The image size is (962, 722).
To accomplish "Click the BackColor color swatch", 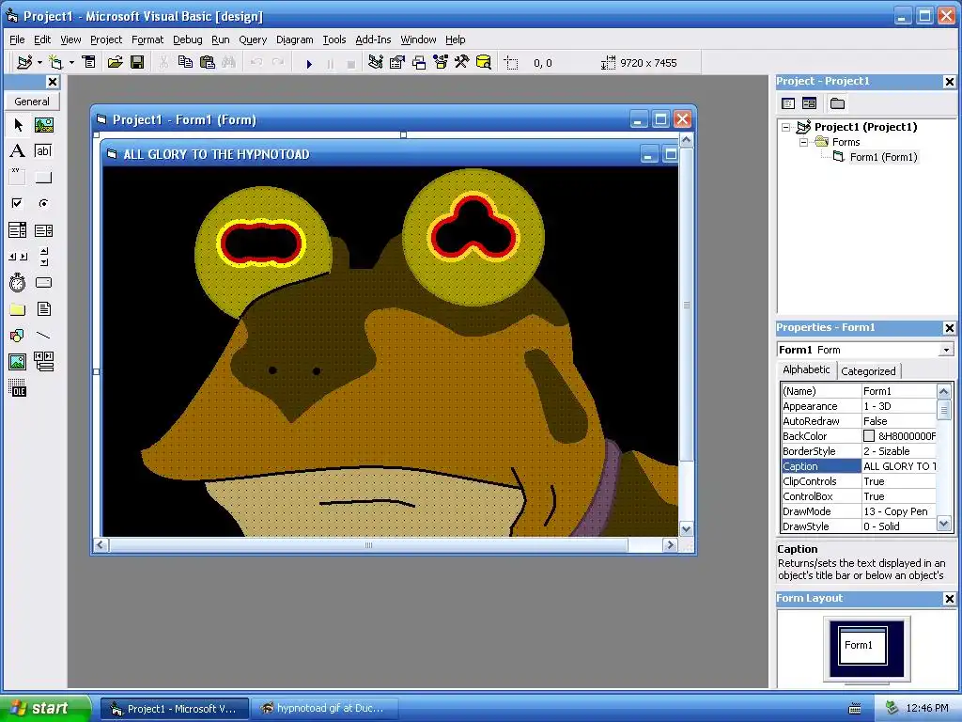I will [x=869, y=436].
